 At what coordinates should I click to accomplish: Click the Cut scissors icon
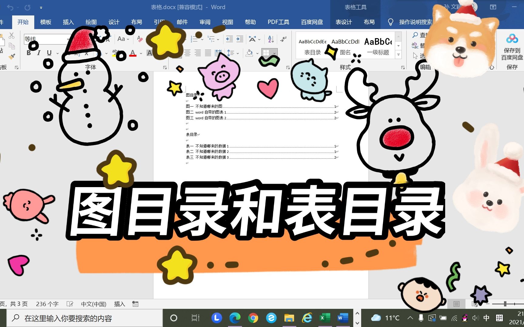pos(12,36)
